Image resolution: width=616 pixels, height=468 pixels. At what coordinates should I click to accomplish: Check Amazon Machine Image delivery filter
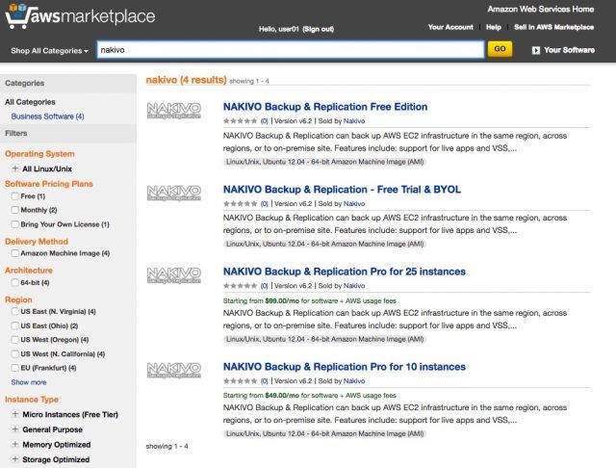pos(15,253)
